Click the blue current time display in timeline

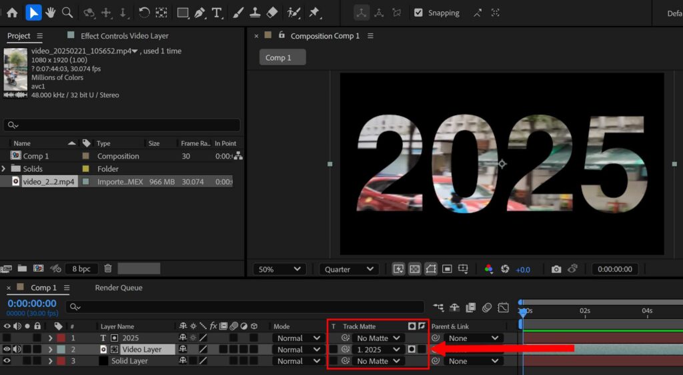click(x=32, y=303)
